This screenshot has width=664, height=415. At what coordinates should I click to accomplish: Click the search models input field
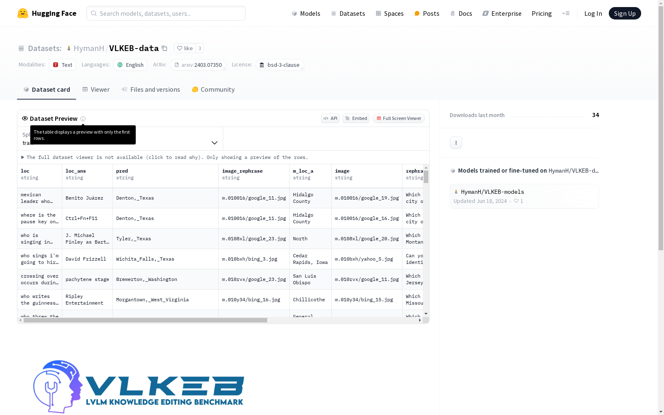(x=166, y=13)
